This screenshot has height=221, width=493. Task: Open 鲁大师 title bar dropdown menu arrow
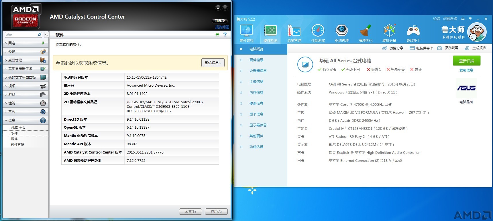(x=470, y=19)
